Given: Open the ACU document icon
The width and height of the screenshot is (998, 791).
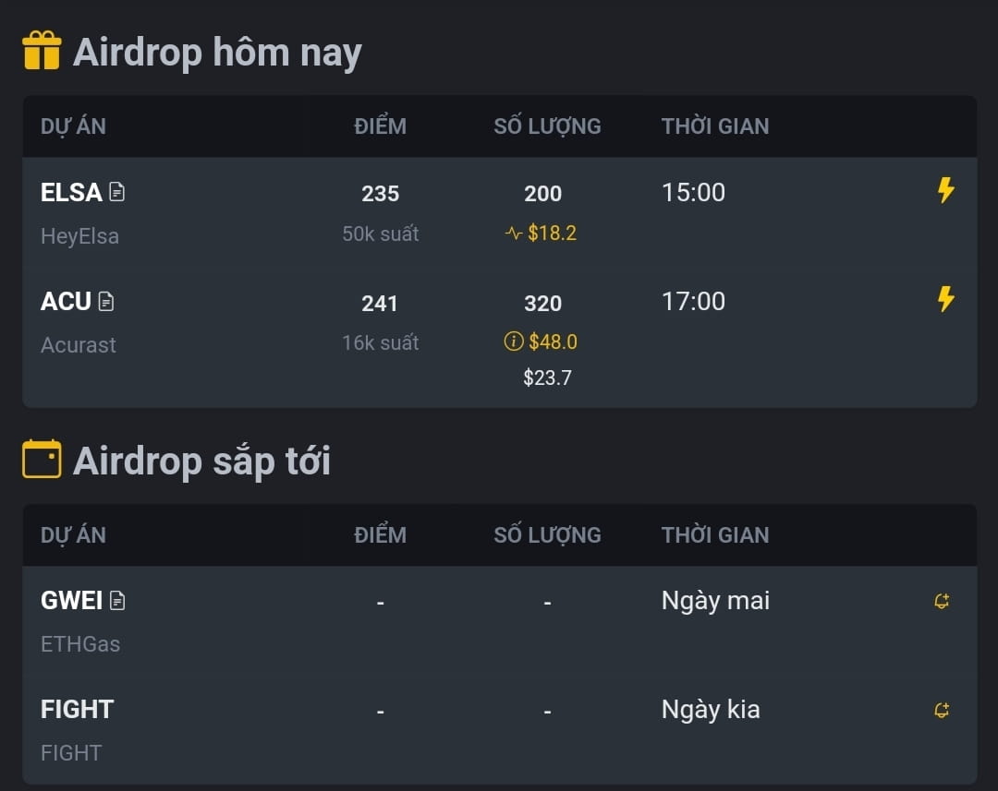Looking at the screenshot, I should pyautogui.click(x=106, y=301).
